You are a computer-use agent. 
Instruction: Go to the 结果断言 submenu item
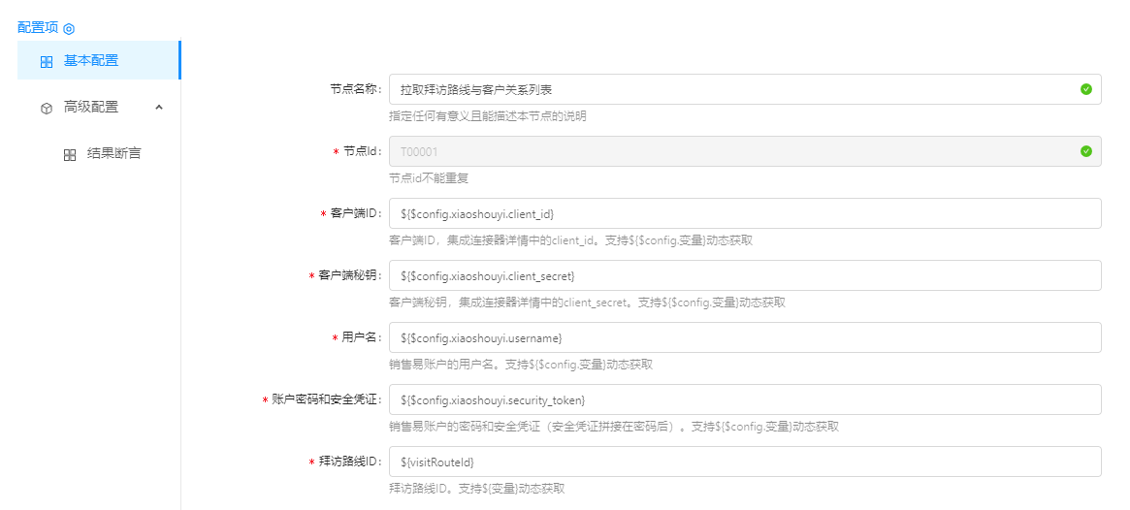click(113, 154)
